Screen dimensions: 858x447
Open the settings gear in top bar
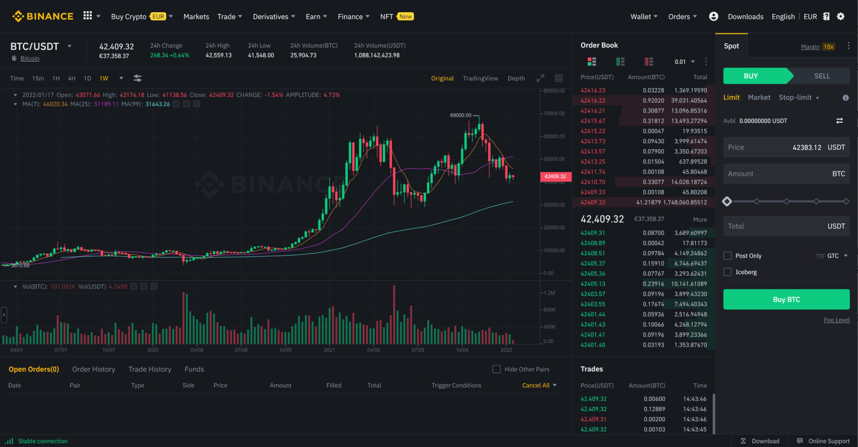[x=840, y=16]
